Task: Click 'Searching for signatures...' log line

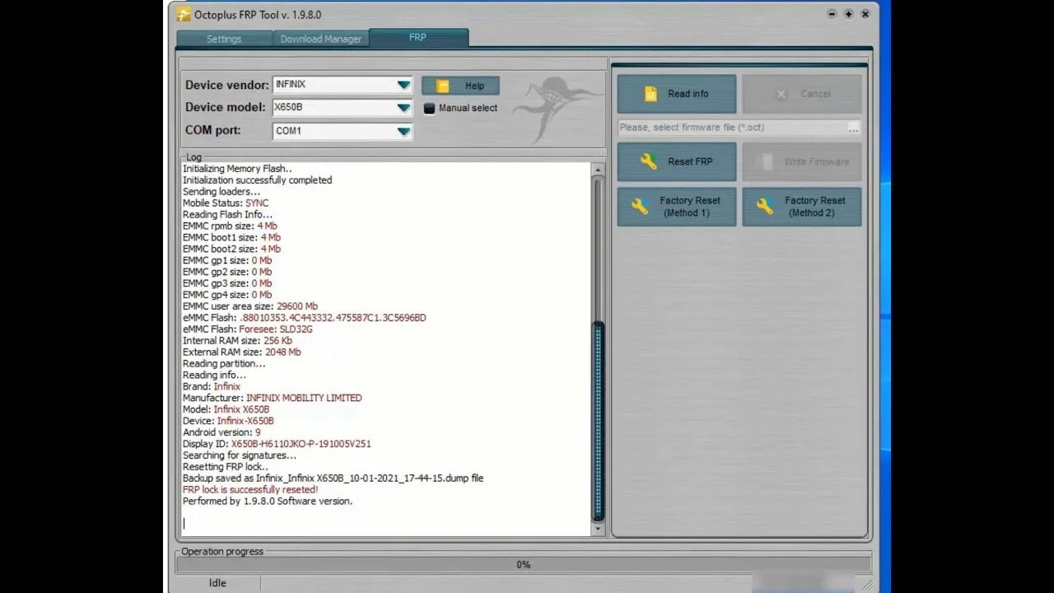Action: (x=240, y=455)
